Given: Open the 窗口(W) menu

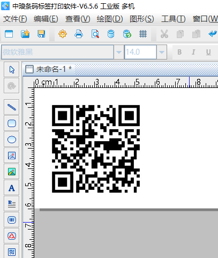Looking at the screenshot, I should click(205, 19).
